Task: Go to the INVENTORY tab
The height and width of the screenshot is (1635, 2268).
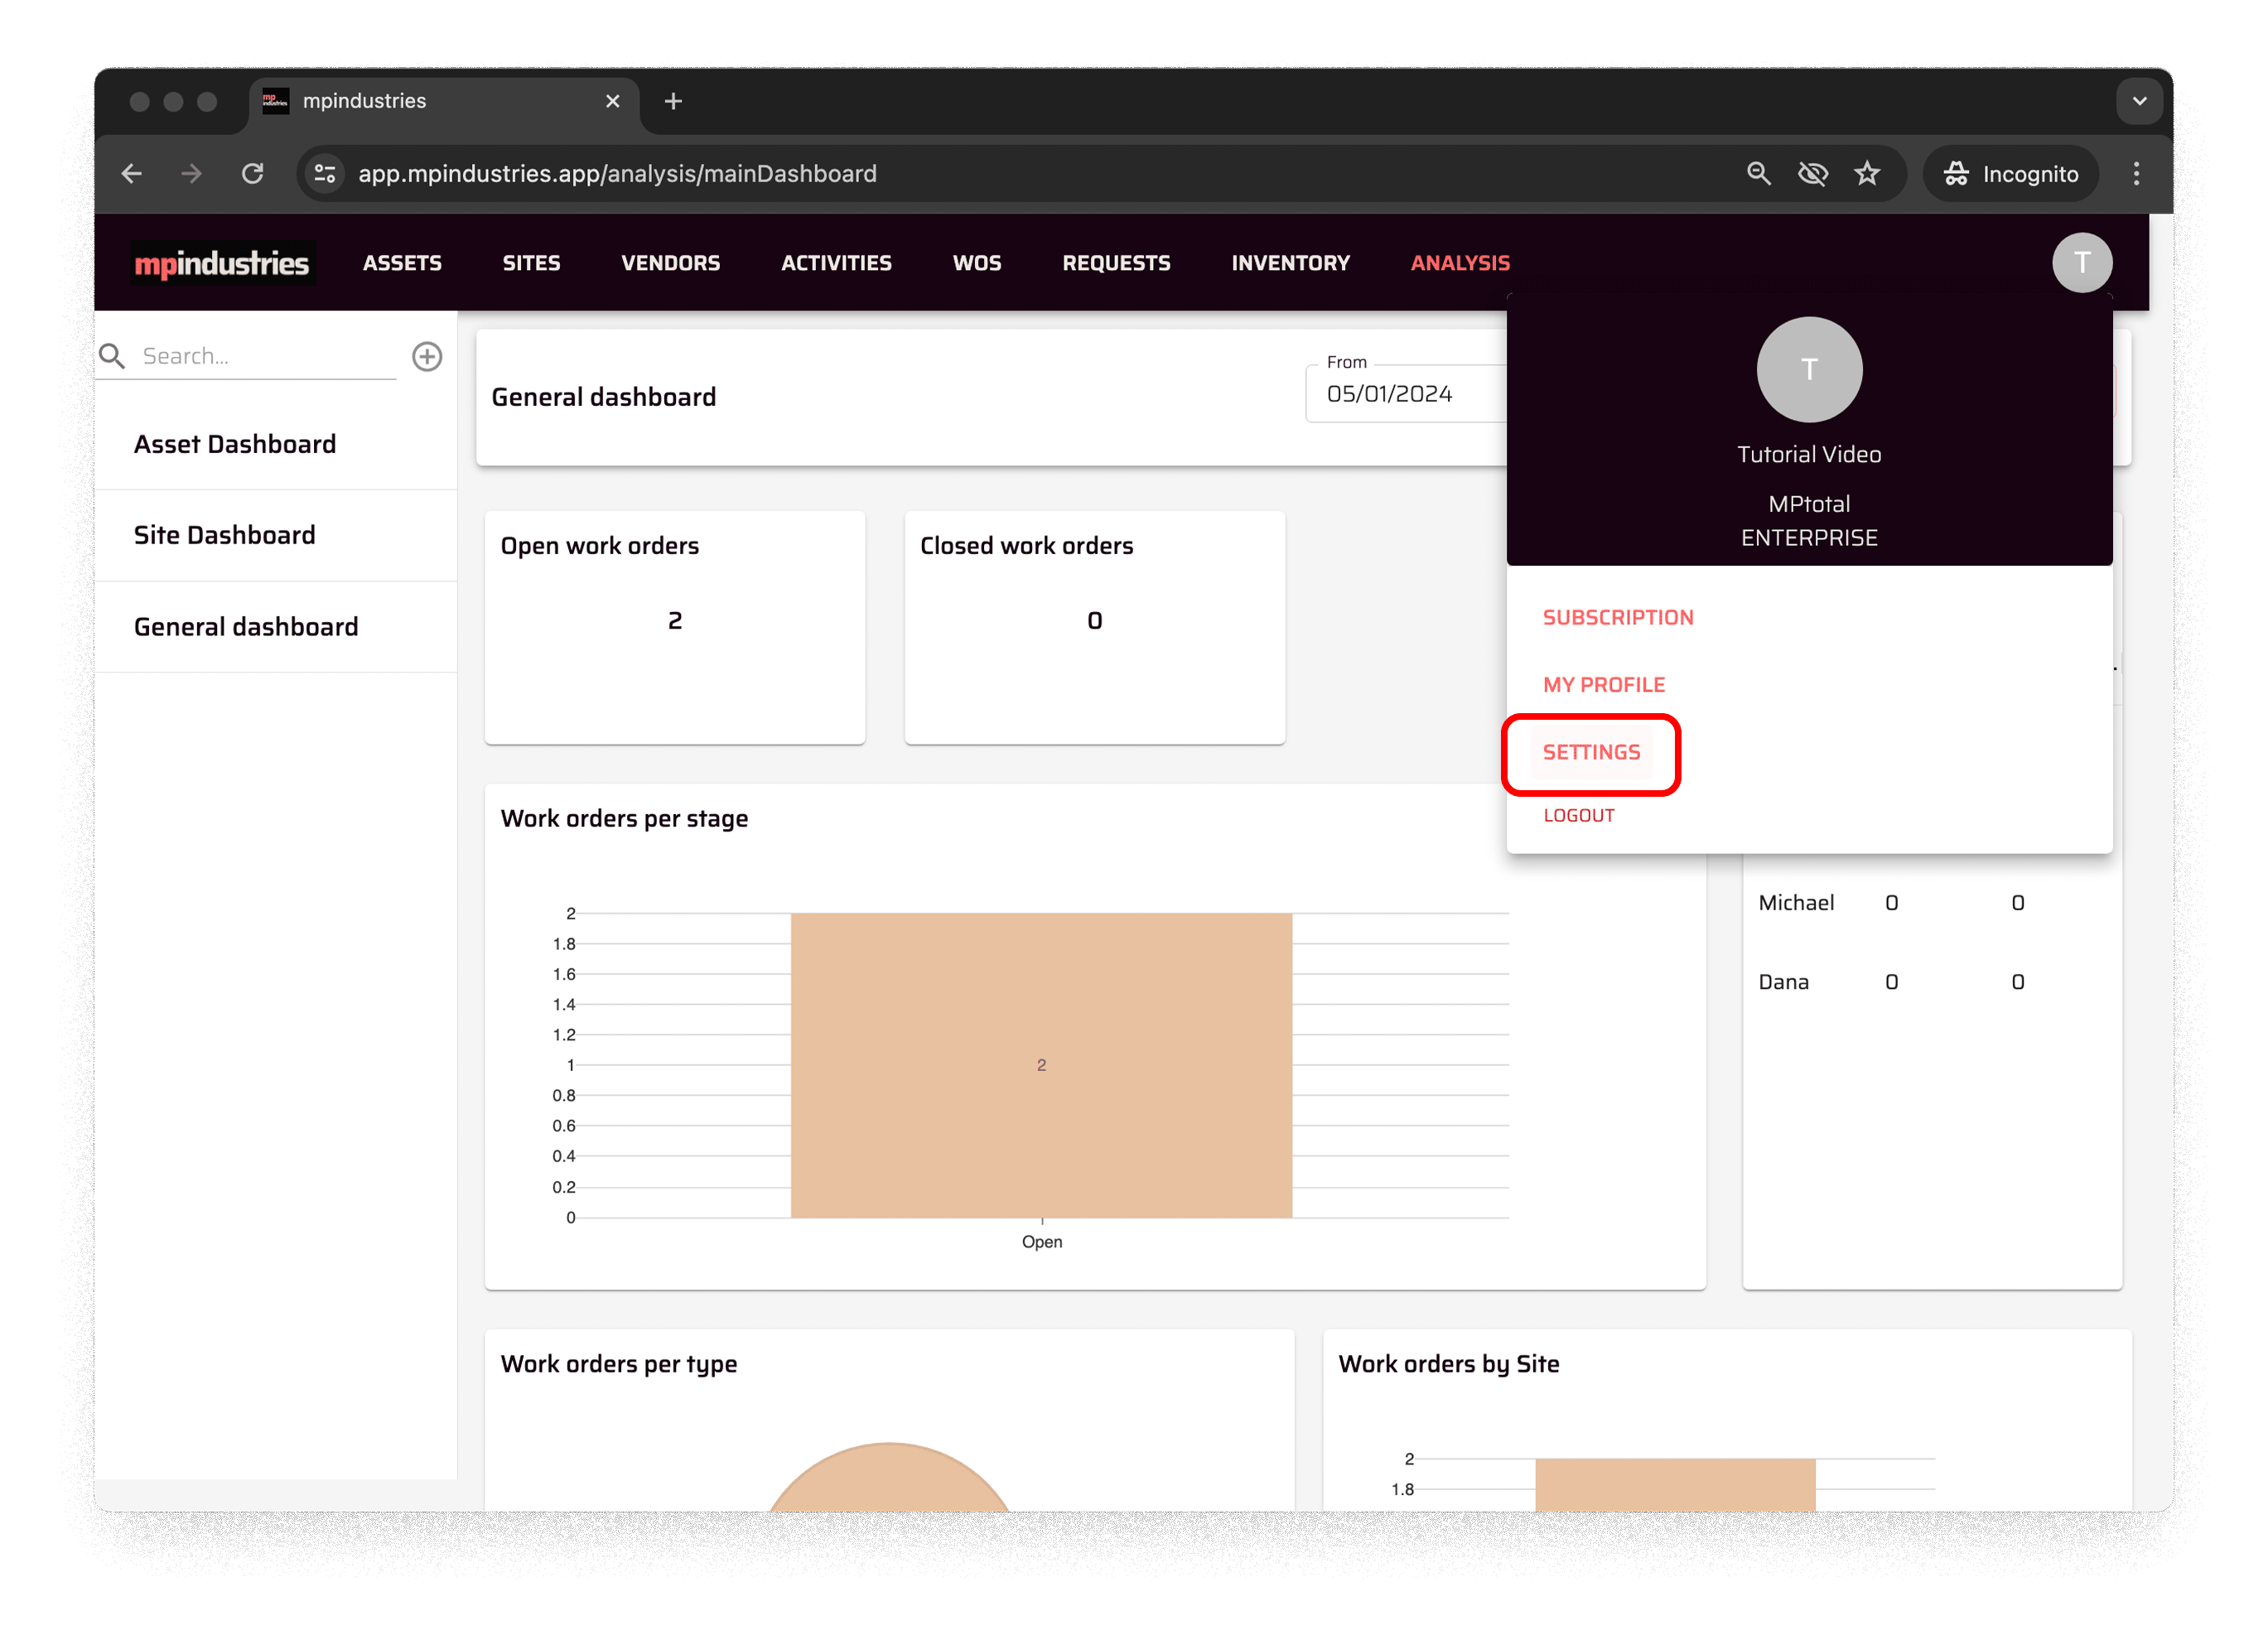Action: point(1290,263)
